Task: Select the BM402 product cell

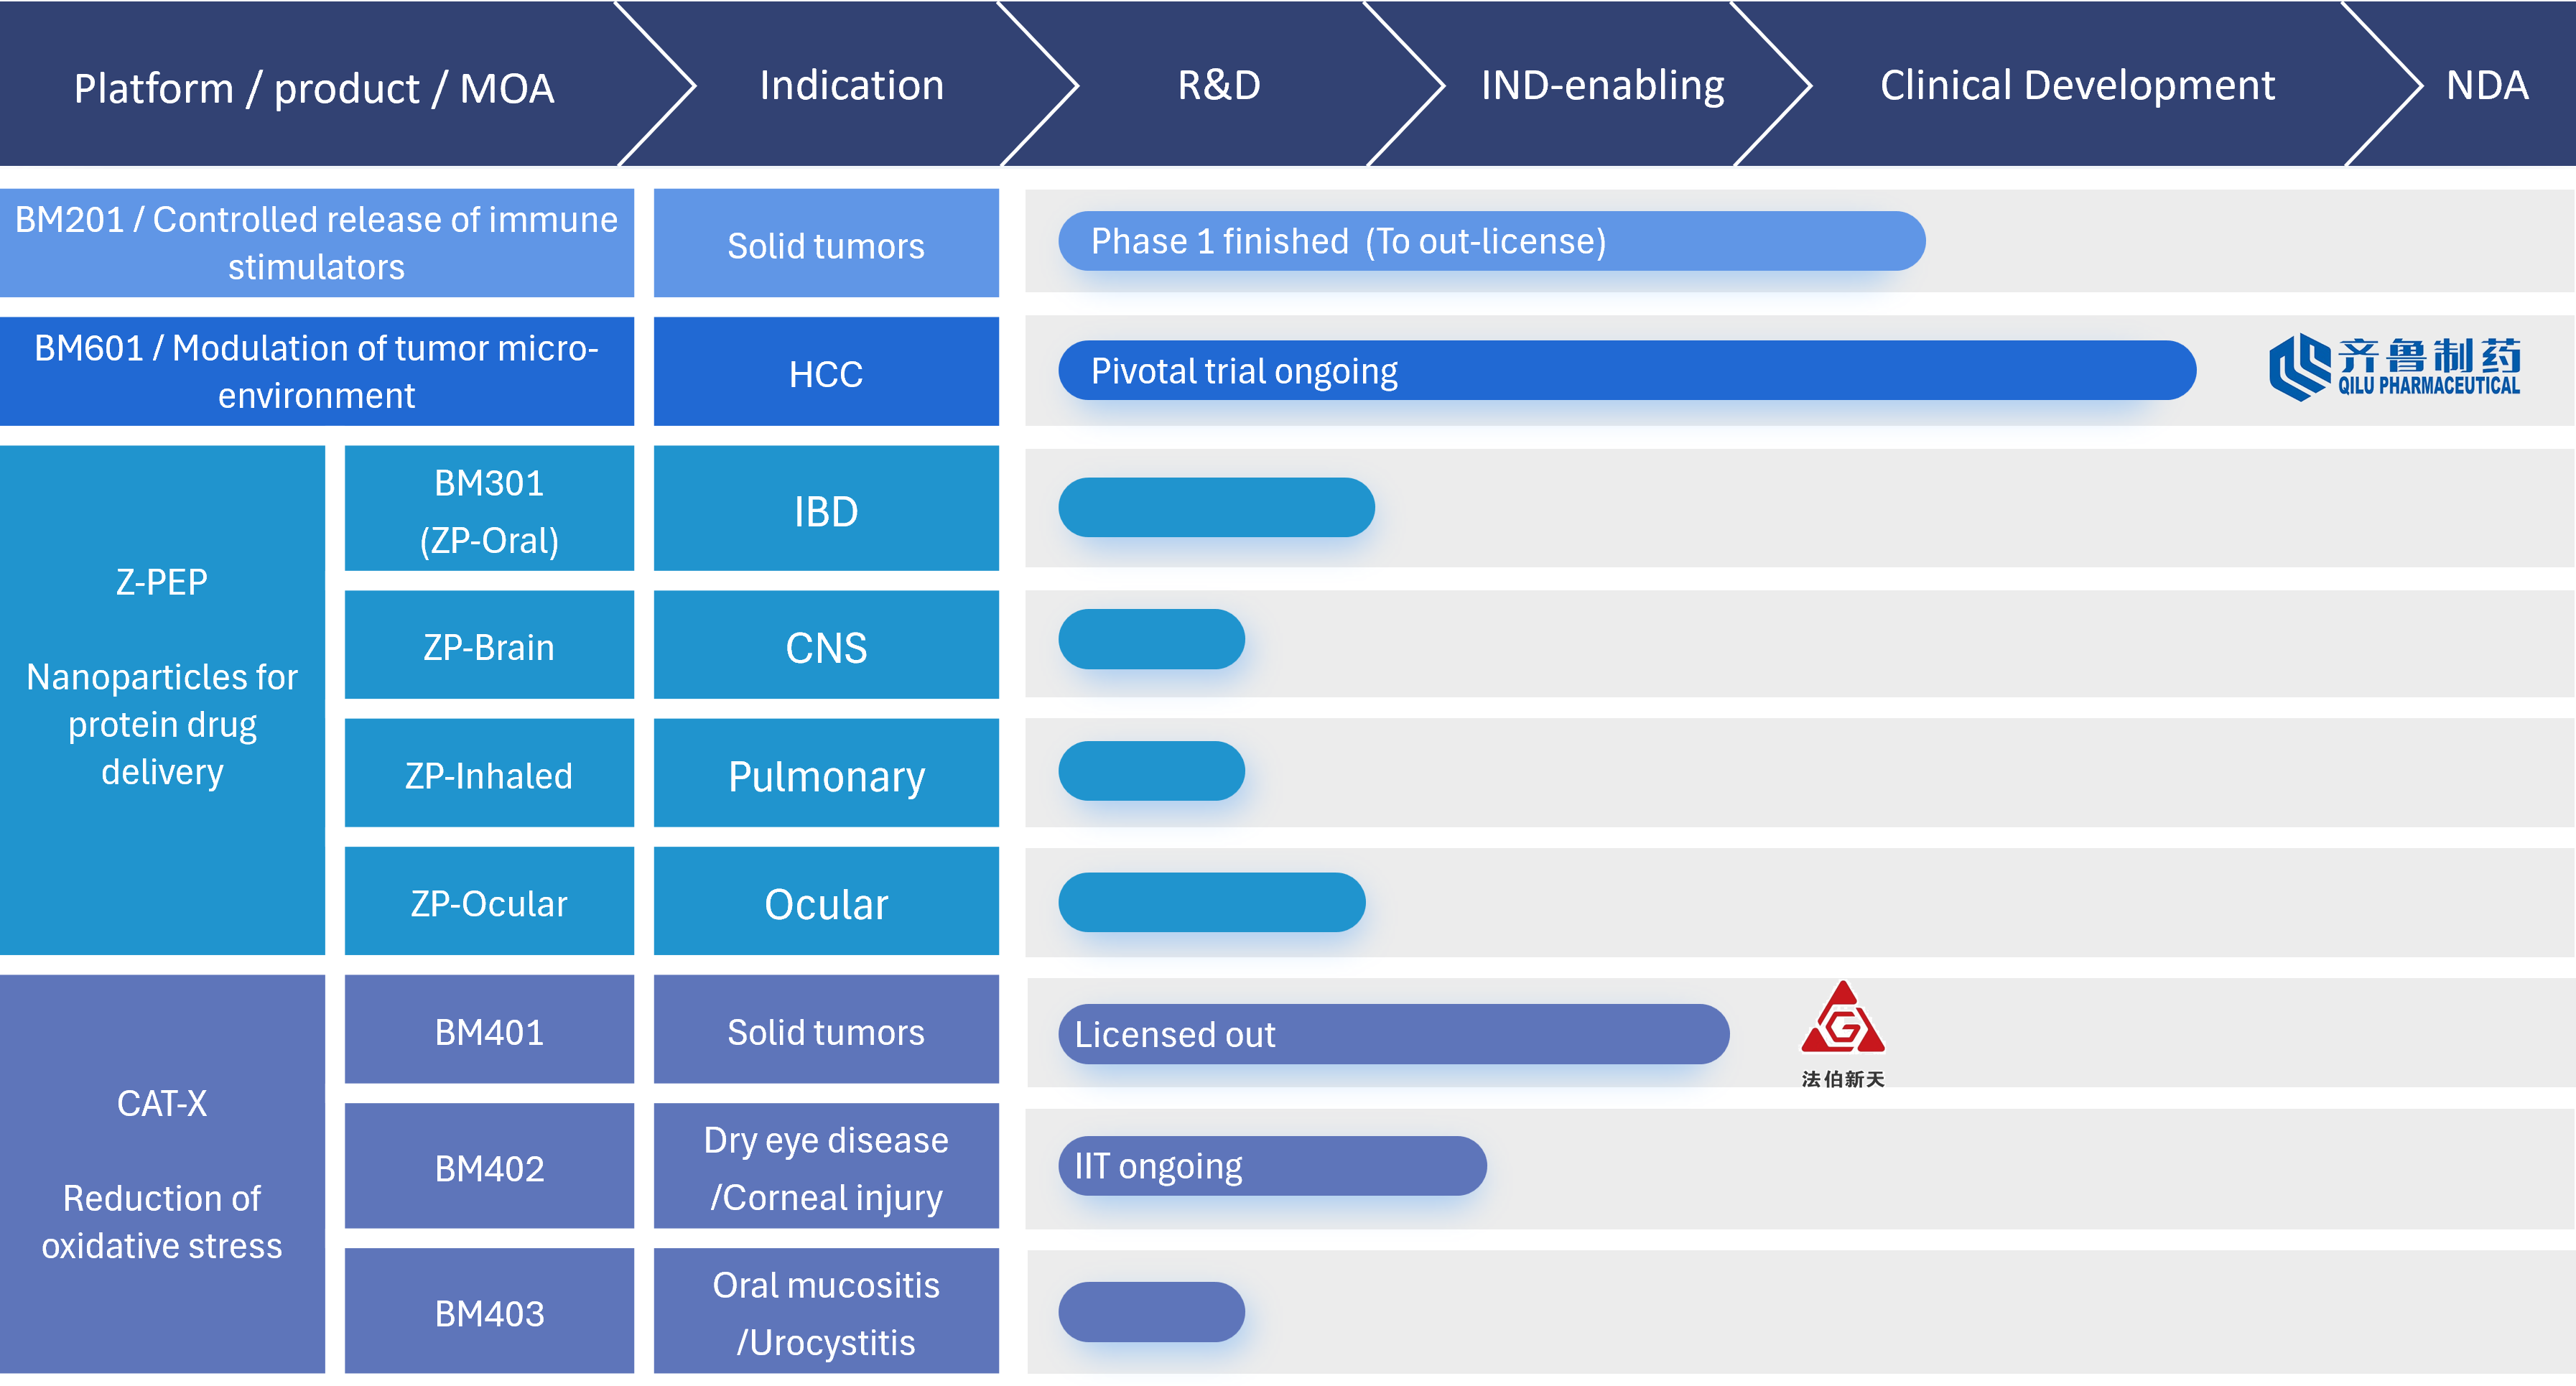Action: [x=489, y=1167]
